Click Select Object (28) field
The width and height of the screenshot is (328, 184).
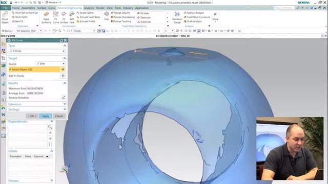pyautogui.click(x=34, y=70)
